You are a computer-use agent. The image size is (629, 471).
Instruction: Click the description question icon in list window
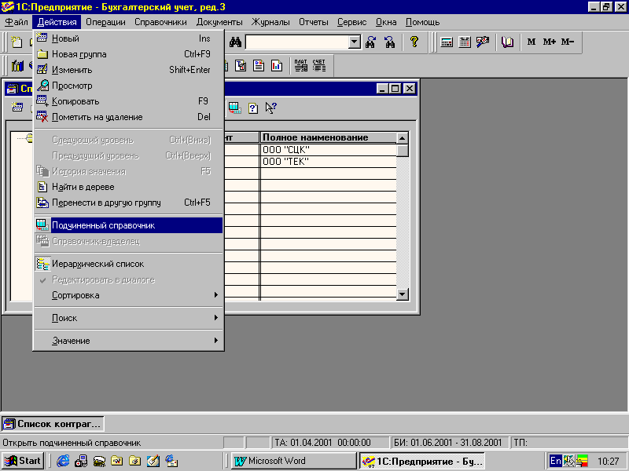coord(252,108)
